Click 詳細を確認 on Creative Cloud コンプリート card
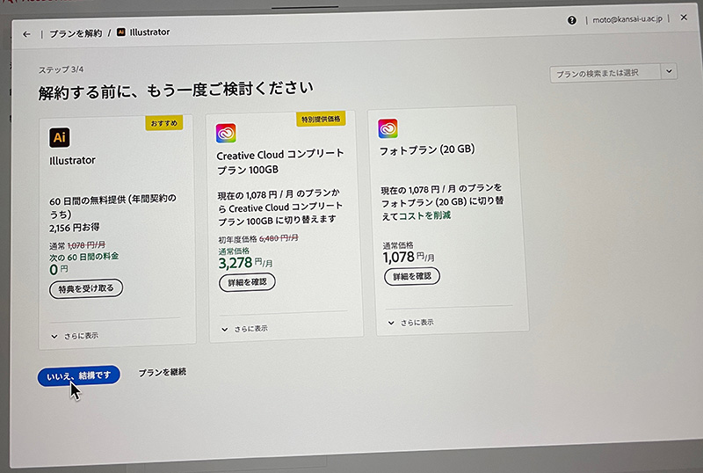The width and height of the screenshot is (703, 473). (247, 282)
